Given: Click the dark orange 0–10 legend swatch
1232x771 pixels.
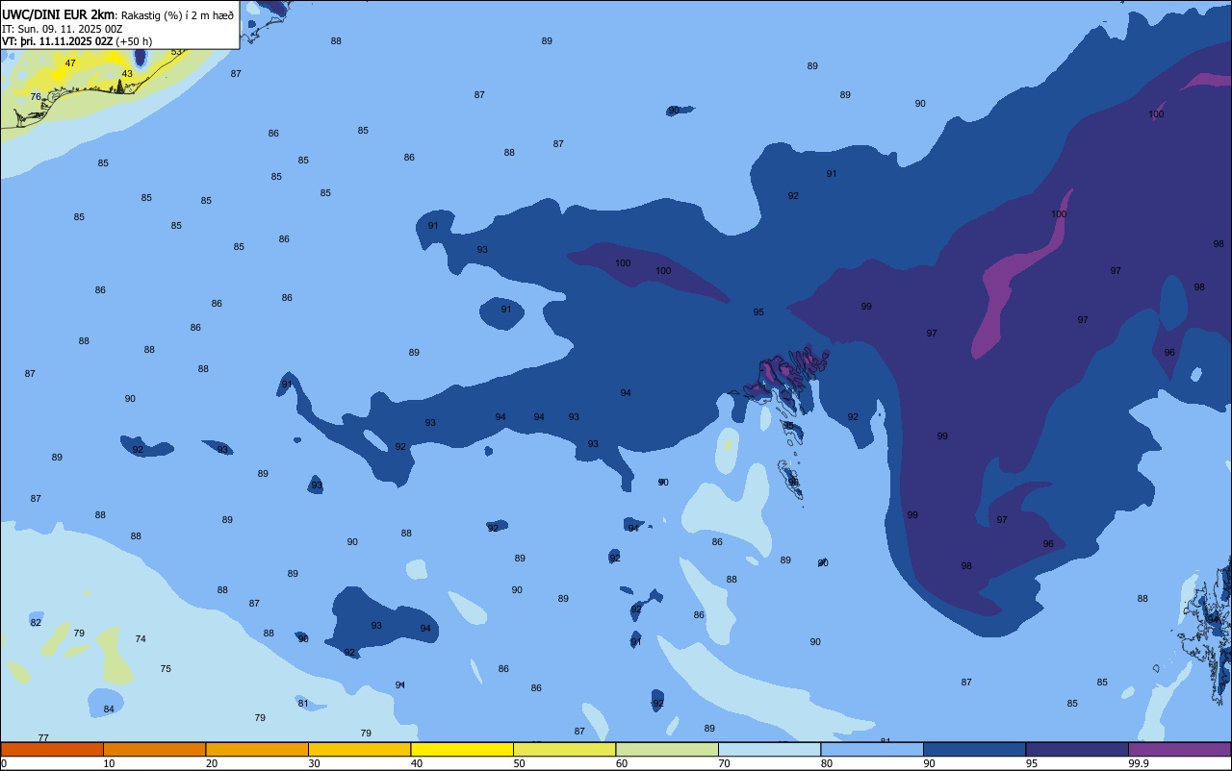Looking at the screenshot, I should pos(52,749).
